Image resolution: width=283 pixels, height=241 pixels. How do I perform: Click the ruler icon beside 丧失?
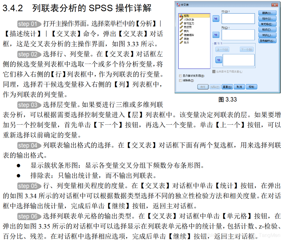coord(181,31)
